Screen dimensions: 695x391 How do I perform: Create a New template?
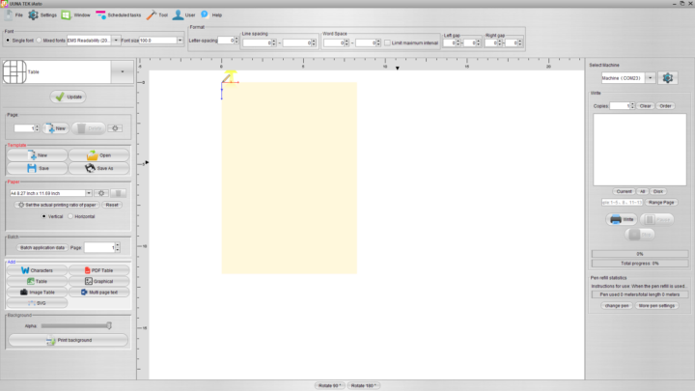pyautogui.click(x=38, y=155)
